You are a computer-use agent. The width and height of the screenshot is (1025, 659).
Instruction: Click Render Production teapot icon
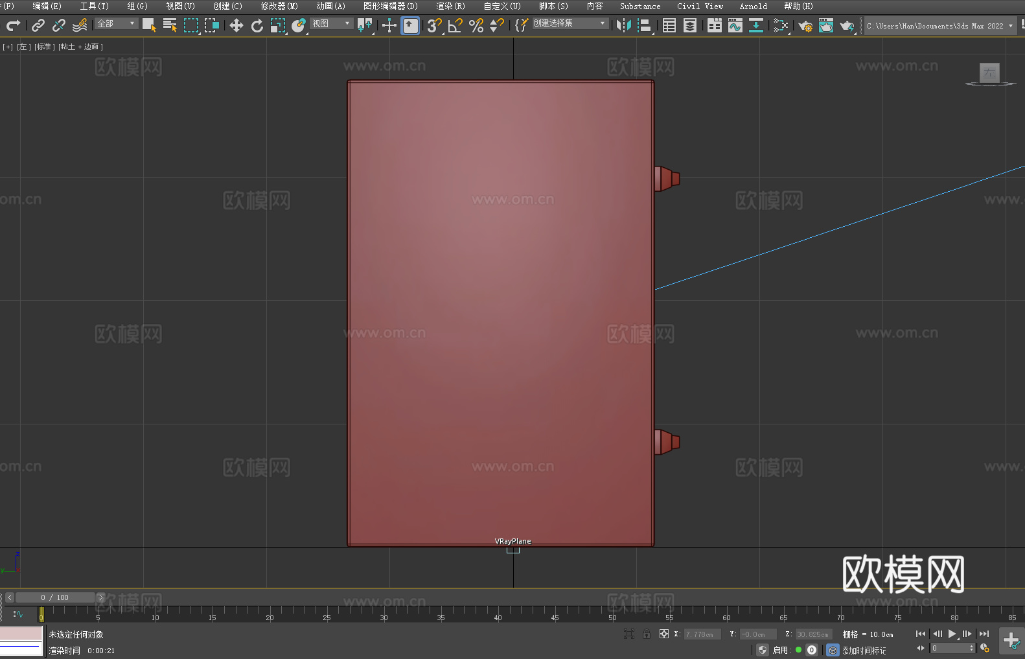[x=847, y=25]
